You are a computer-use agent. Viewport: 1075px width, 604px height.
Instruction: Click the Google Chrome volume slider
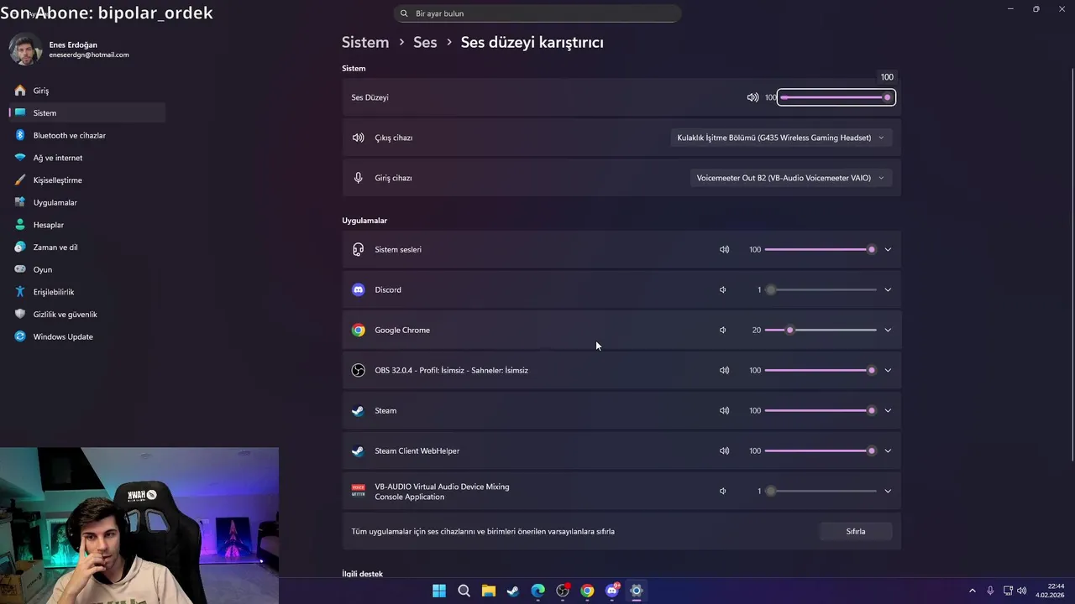coord(821,330)
